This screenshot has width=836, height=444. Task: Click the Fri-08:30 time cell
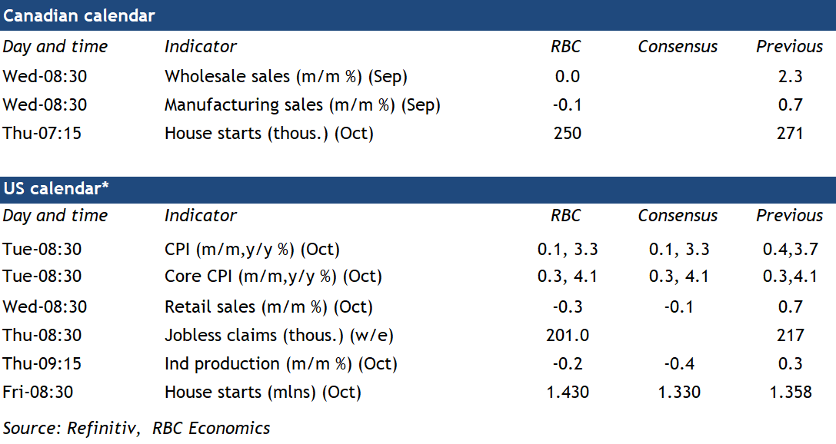[38, 393]
